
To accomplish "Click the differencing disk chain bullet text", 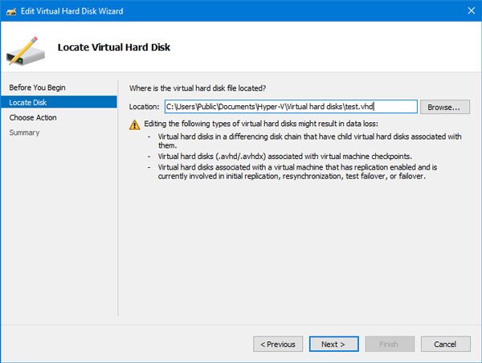I will (x=309, y=141).
